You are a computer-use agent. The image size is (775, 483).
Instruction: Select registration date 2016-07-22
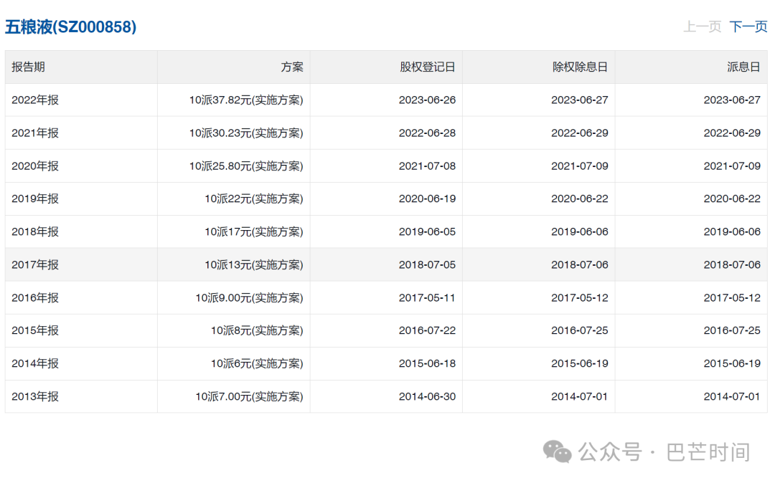point(428,330)
